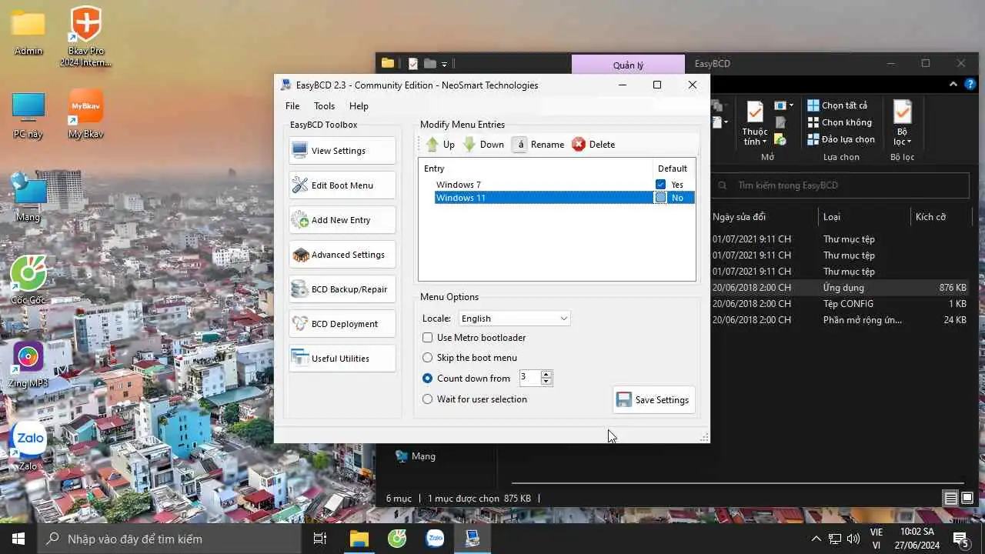This screenshot has height=554, width=985.
Task: Move the selected entry Down
Action: (x=483, y=144)
